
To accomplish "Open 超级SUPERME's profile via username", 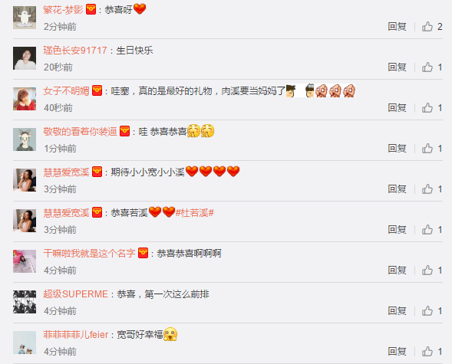I will [75, 294].
